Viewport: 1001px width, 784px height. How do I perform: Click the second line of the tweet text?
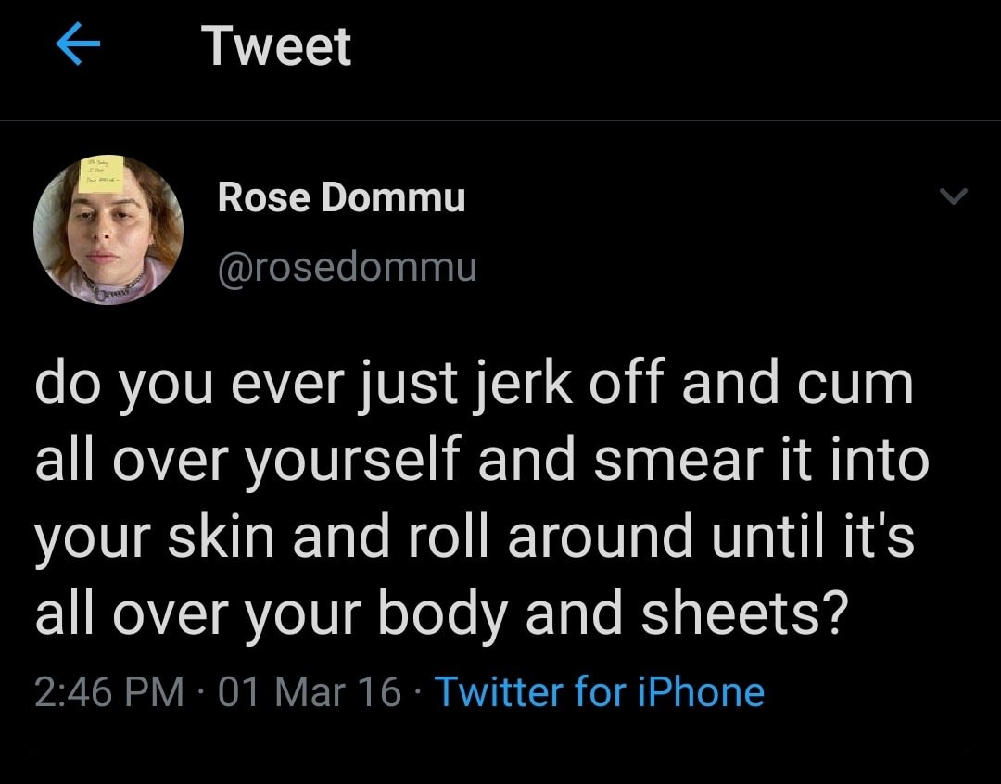point(481,462)
